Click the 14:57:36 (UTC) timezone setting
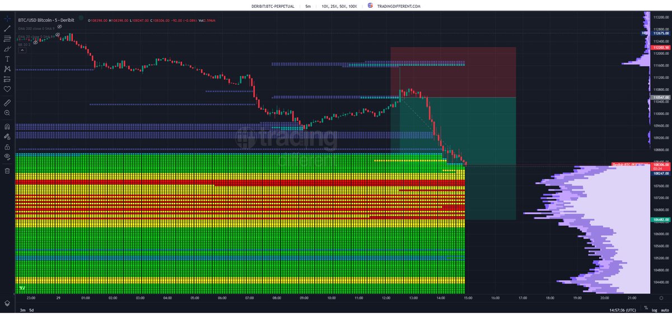This screenshot has width=672, height=314. [x=622, y=309]
